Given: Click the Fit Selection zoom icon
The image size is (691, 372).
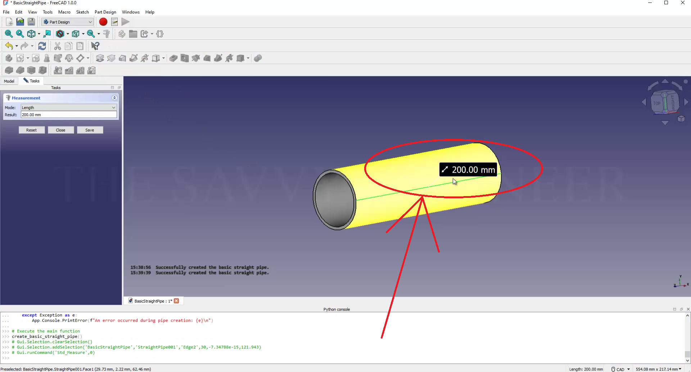Looking at the screenshot, I should pyautogui.click(x=20, y=34).
